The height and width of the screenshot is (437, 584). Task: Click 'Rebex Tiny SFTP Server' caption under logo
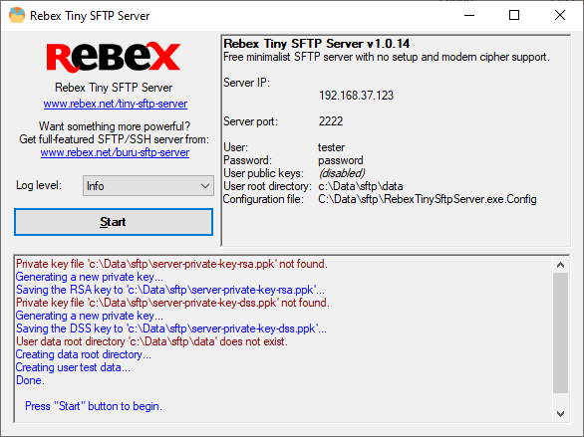[x=114, y=88]
